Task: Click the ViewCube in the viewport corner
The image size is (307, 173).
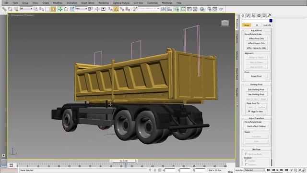Action: (225, 23)
